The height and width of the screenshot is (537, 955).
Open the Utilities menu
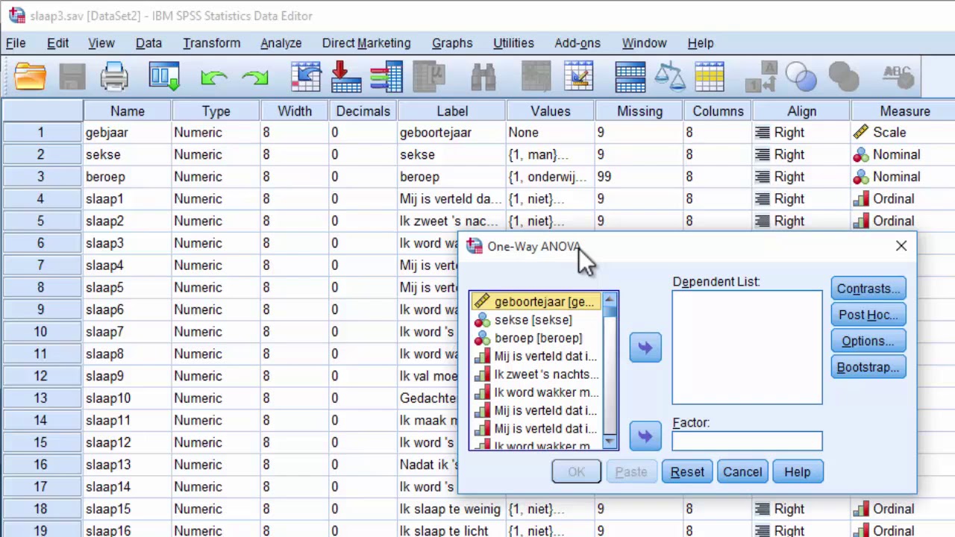(513, 43)
